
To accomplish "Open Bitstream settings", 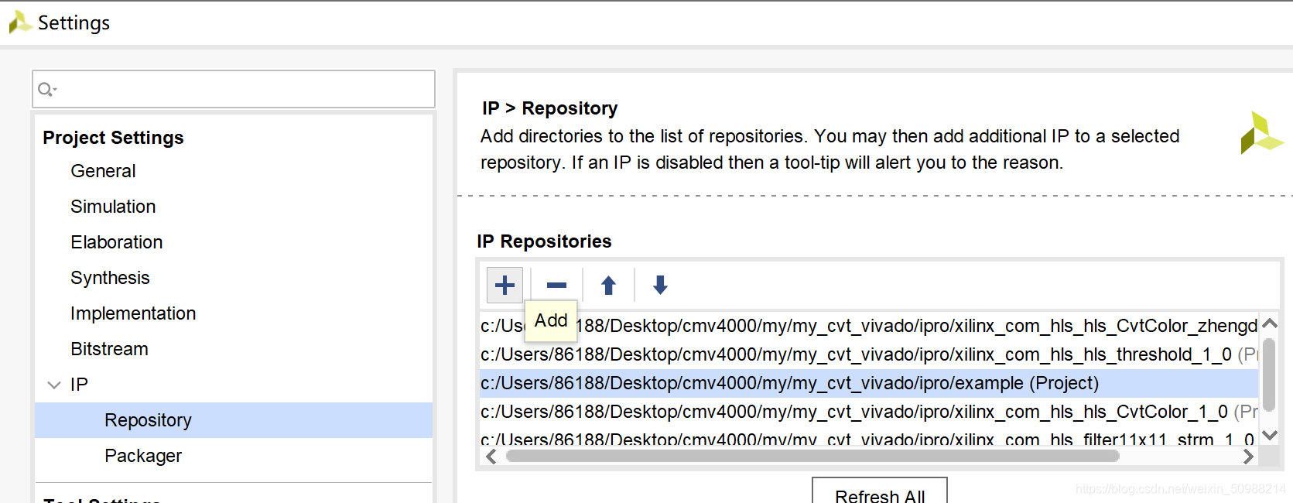I will coord(109,349).
